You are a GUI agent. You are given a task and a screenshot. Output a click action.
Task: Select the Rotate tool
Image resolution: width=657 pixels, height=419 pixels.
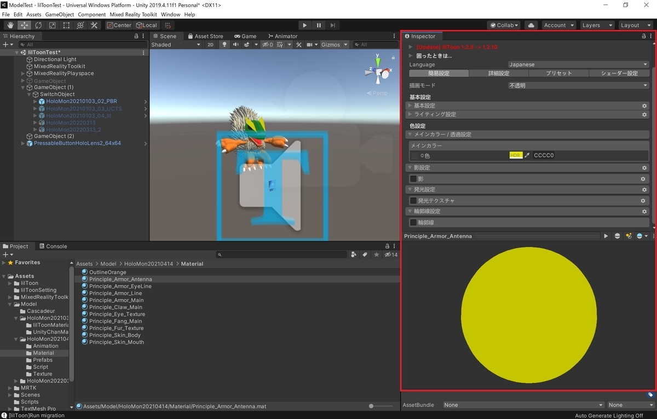click(x=38, y=25)
